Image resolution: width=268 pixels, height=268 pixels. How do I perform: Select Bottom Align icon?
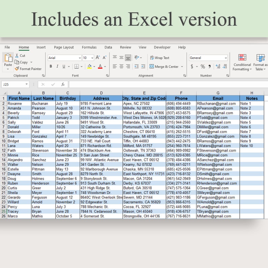pos(128,58)
